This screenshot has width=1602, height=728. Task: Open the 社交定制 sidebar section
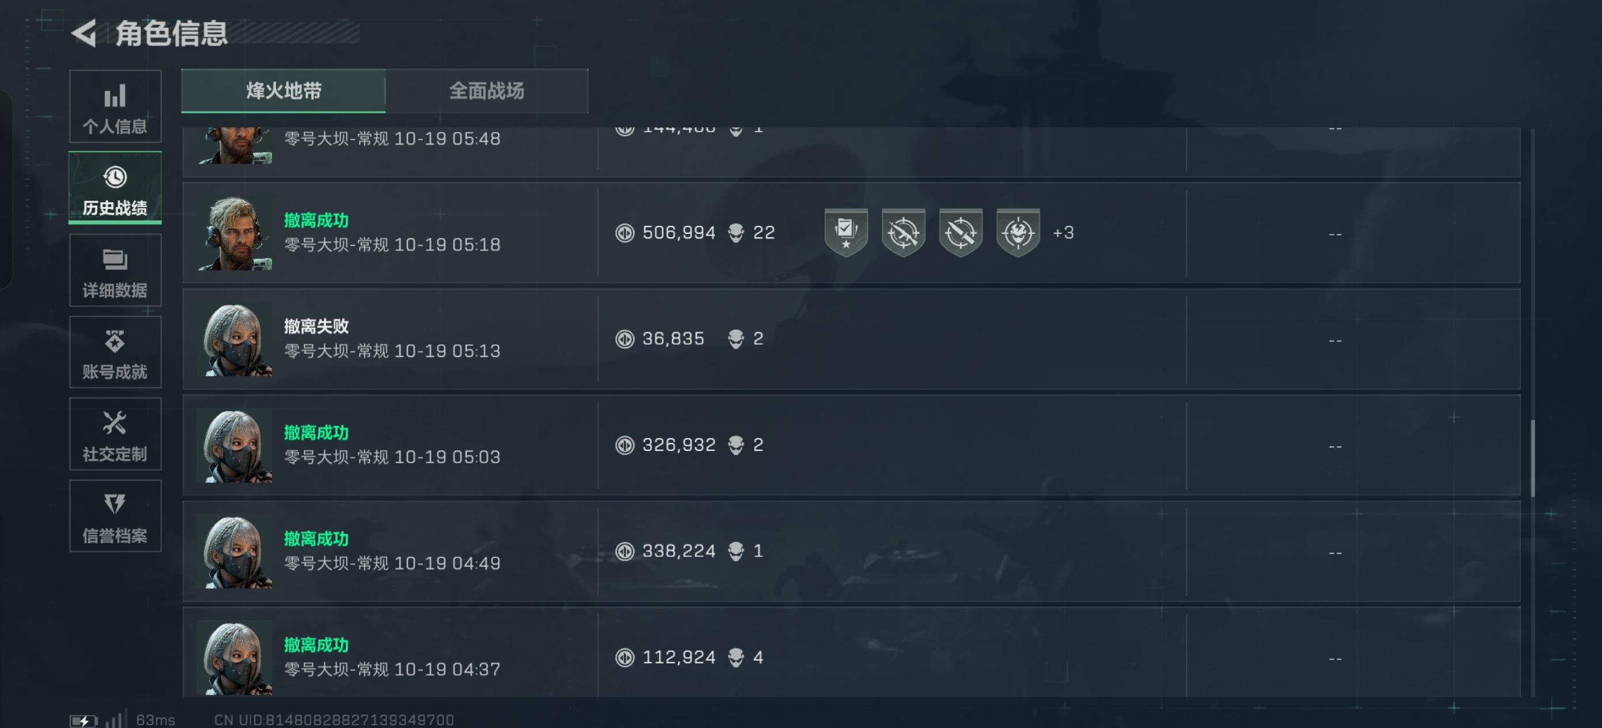click(115, 435)
